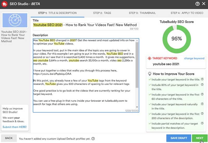The image size is (208, 143).
Task: Open help for 'Include 80% of your target keyword'
Action: tap(202, 85)
